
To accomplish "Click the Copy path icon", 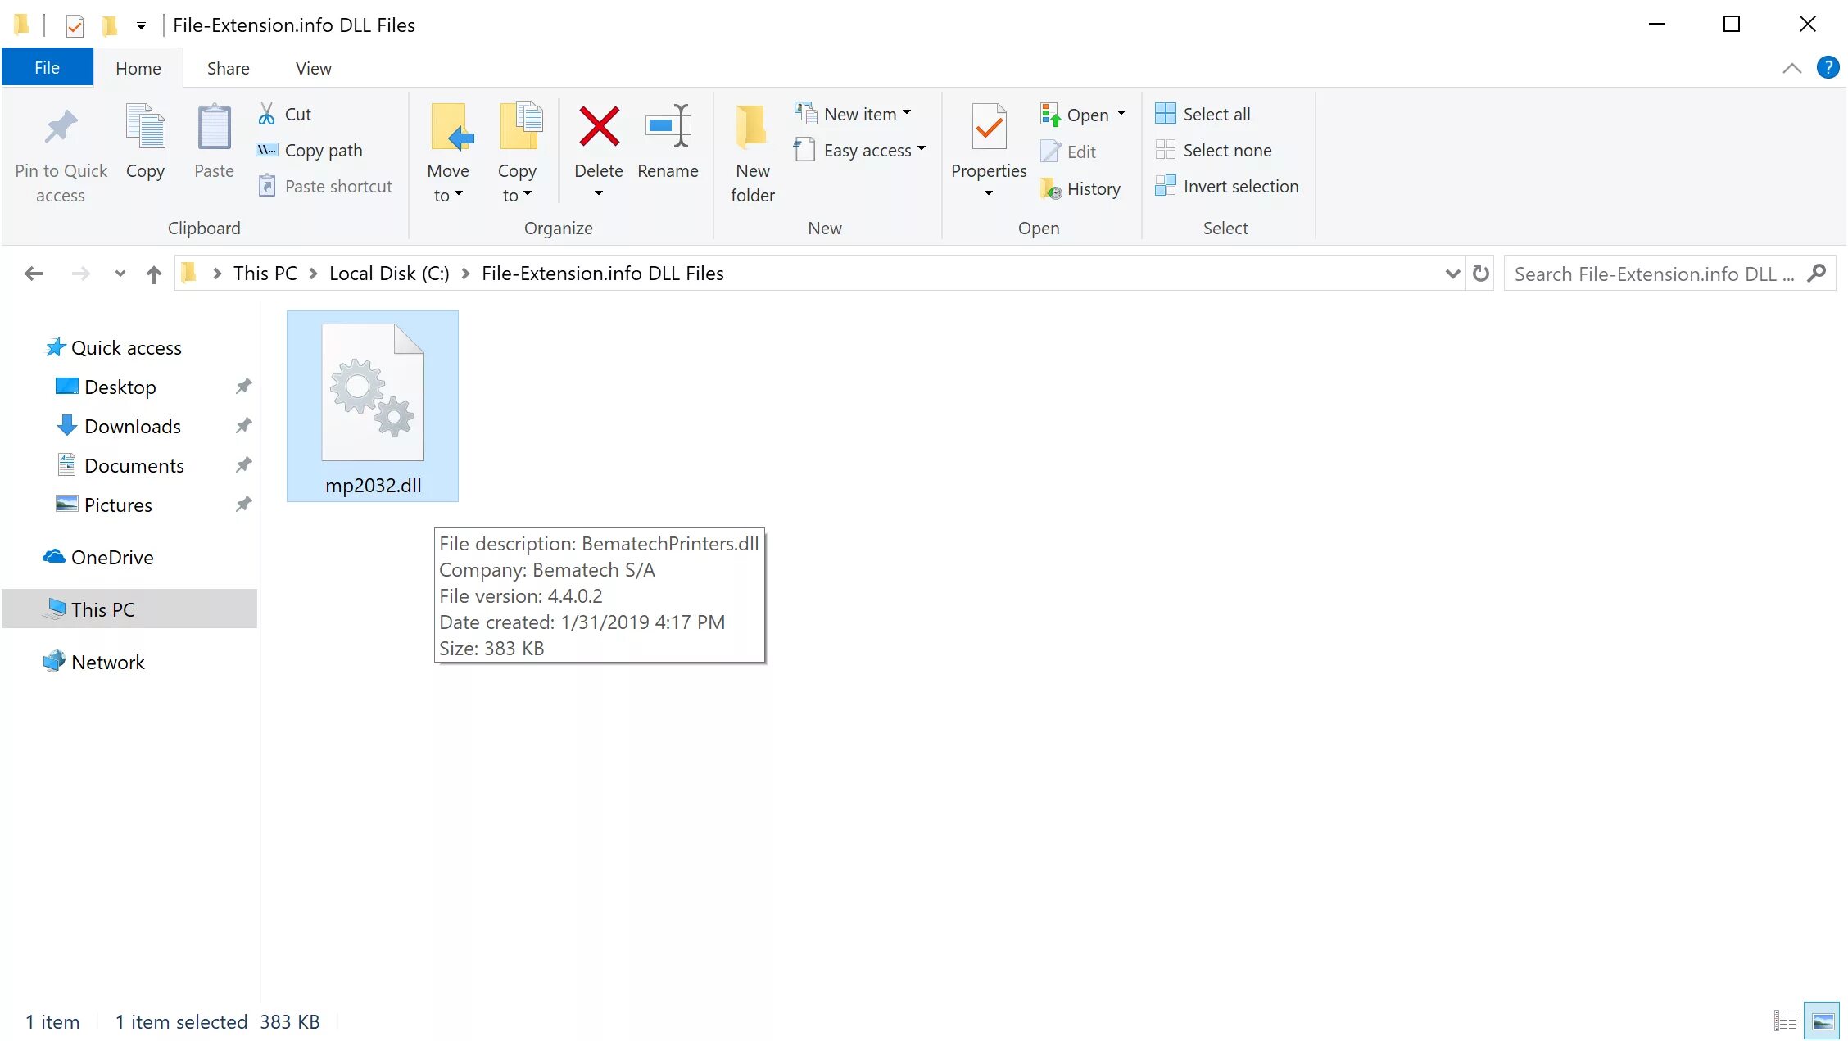I will (x=267, y=150).
